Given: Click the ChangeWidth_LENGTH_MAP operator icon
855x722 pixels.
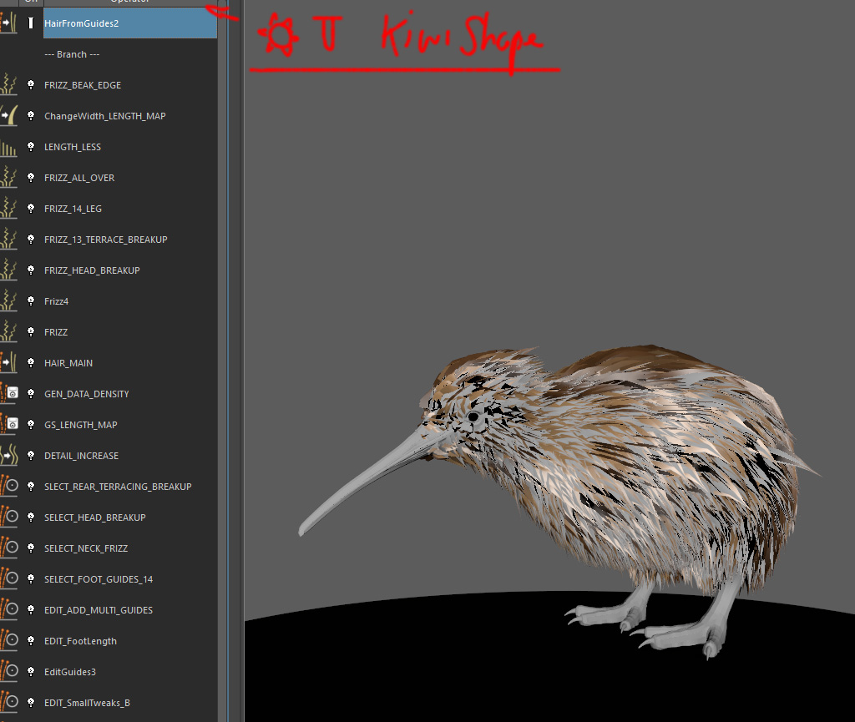Looking at the screenshot, I should (x=9, y=116).
